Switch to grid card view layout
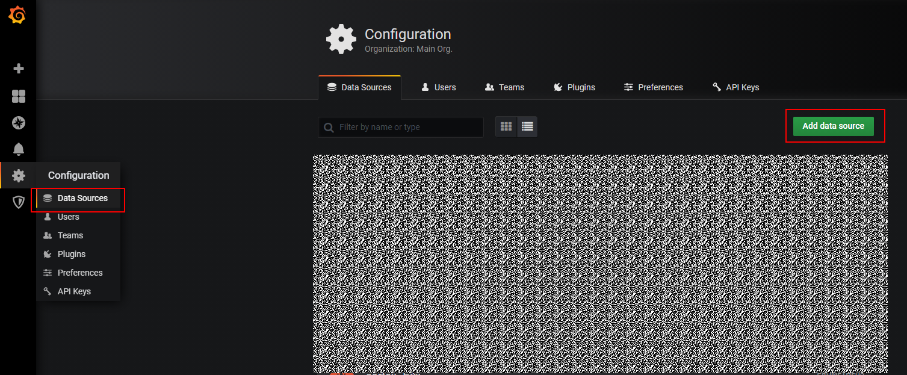Screen dimensions: 907x375 click(x=506, y=126)
